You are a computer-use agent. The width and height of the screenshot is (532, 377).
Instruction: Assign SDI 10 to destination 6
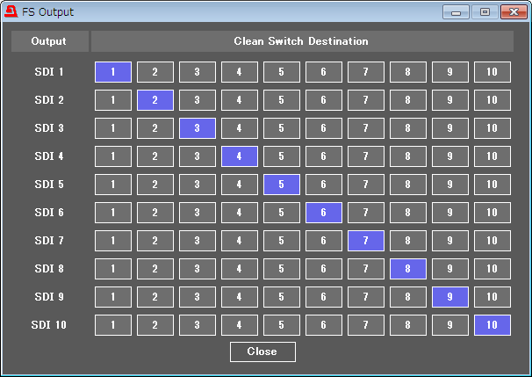coord(323,325)
